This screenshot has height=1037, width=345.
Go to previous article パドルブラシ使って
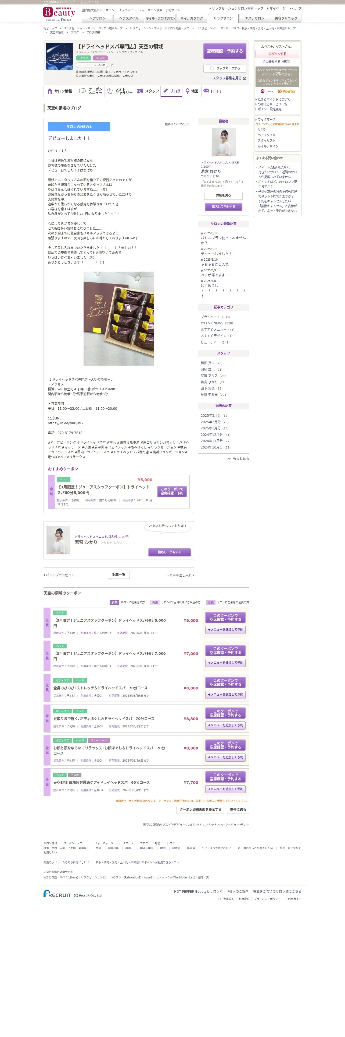point(61,575)
